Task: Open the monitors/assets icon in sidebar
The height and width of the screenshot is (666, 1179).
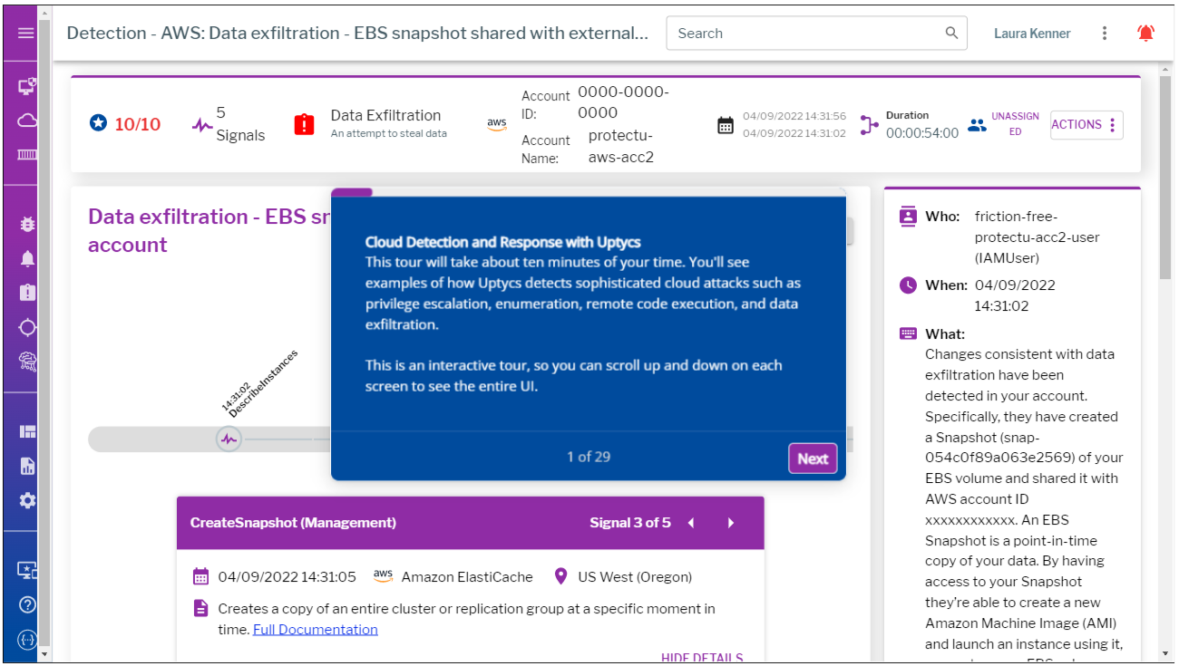Action: [27, 86]
